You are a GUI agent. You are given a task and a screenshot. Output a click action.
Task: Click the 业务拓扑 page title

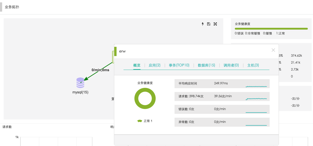pyautogui.click(x=12, y=7)
